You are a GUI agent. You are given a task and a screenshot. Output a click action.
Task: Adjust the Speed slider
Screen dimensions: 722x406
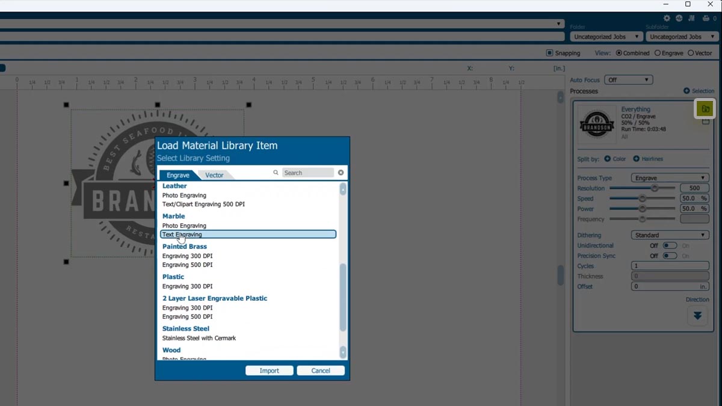643,198
